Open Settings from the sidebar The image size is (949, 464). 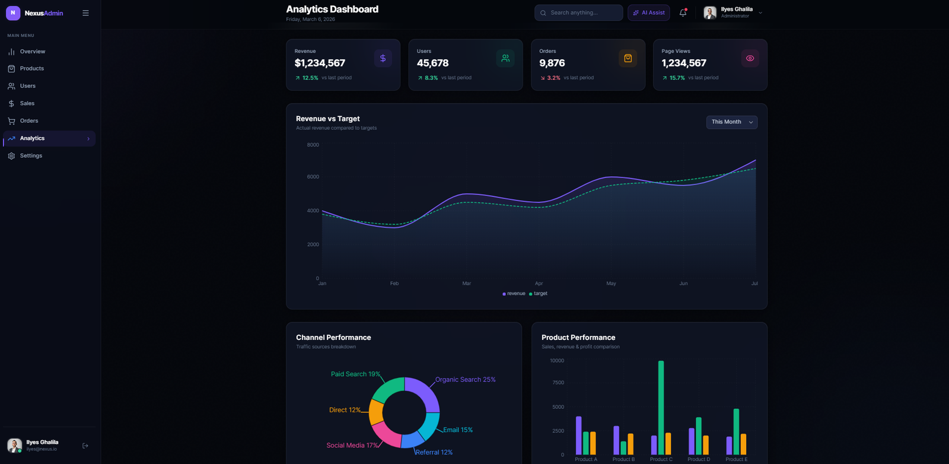pyautogui.click(x=31, y=156)
